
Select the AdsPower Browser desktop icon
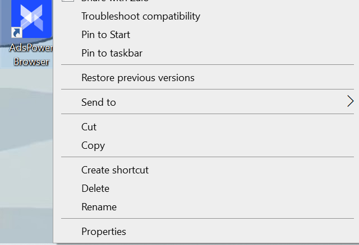tap(31, 20)
